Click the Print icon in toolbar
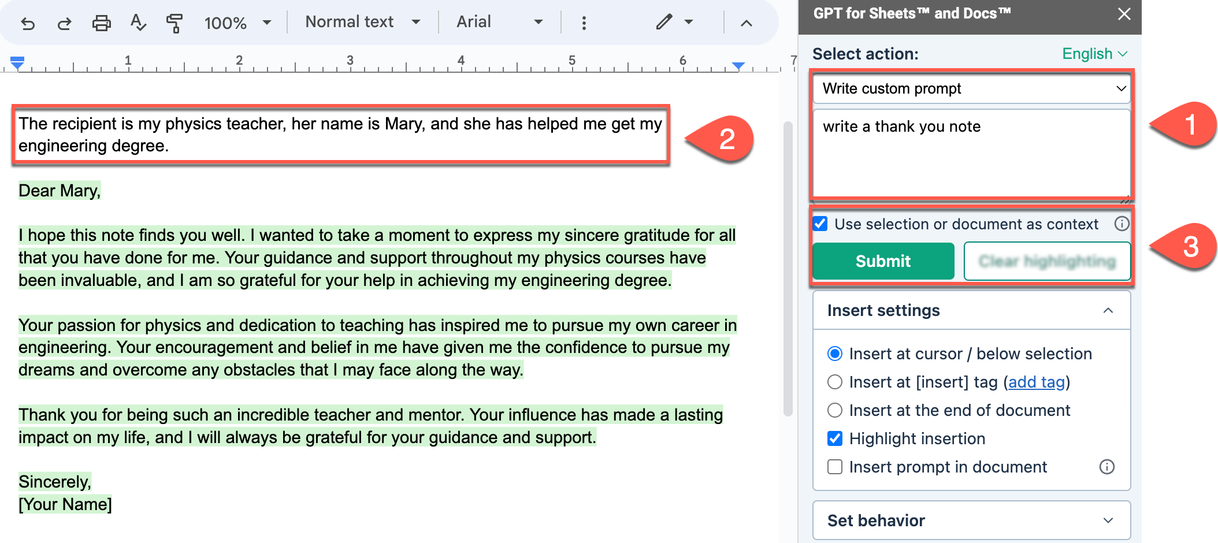The width and height of the screenshot is (1218, 543). pyautogui.click(x=101, y=23)
